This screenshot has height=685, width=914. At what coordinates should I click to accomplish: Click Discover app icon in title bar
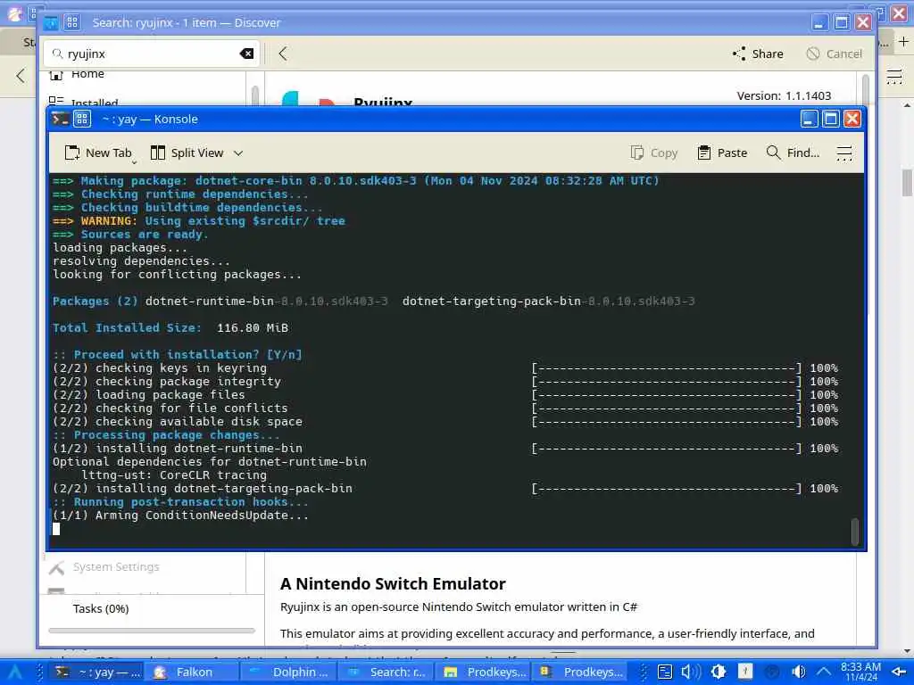[51, 22]
